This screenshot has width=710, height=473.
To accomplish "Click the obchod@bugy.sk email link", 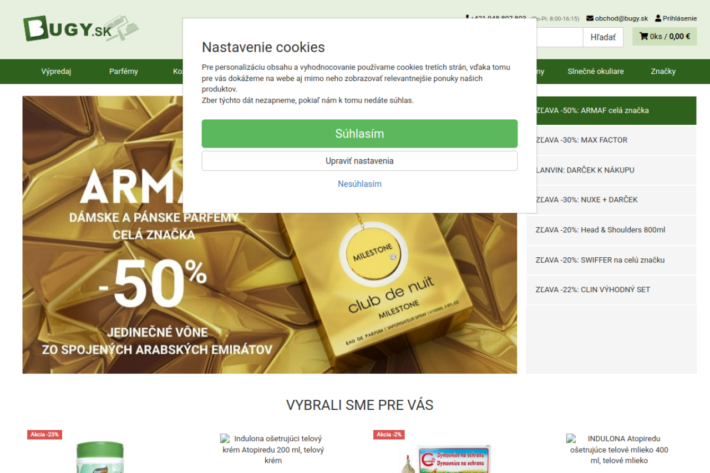I will [621, 18].
